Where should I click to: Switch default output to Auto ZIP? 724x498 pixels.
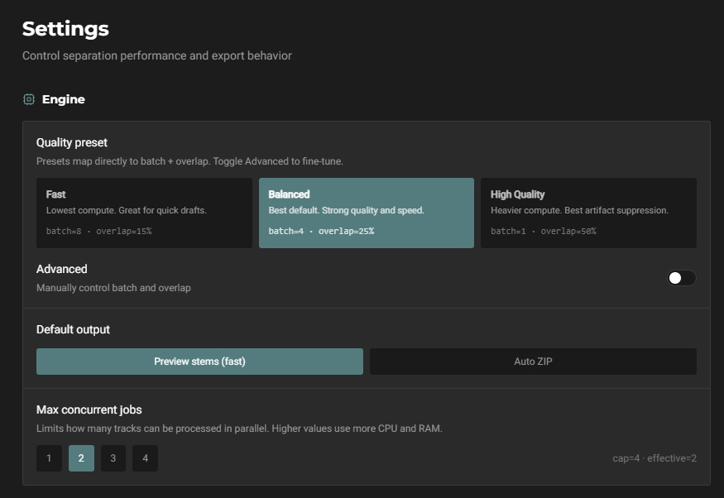coord(532,362)
